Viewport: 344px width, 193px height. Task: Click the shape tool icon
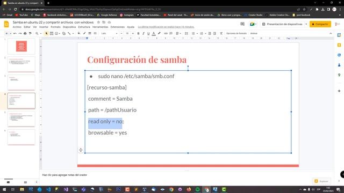pos(63,33)
